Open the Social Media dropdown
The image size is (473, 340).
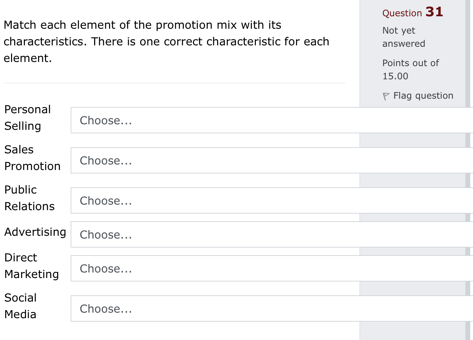point(271,308)
